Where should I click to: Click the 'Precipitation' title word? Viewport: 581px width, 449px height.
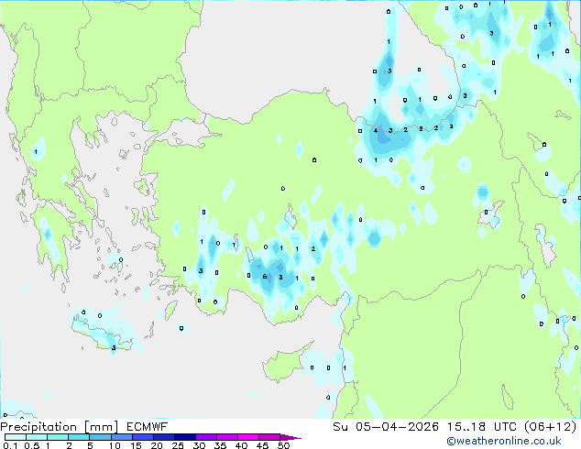tap(38, 427)
